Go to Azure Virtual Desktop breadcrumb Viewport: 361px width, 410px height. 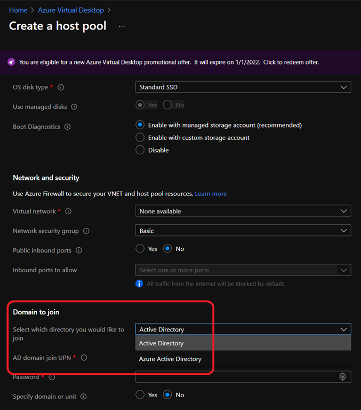70,10
